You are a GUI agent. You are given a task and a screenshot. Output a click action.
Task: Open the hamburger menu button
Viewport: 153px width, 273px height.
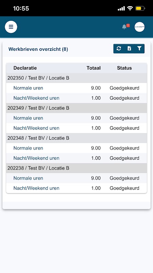click(x=11, y=27)
